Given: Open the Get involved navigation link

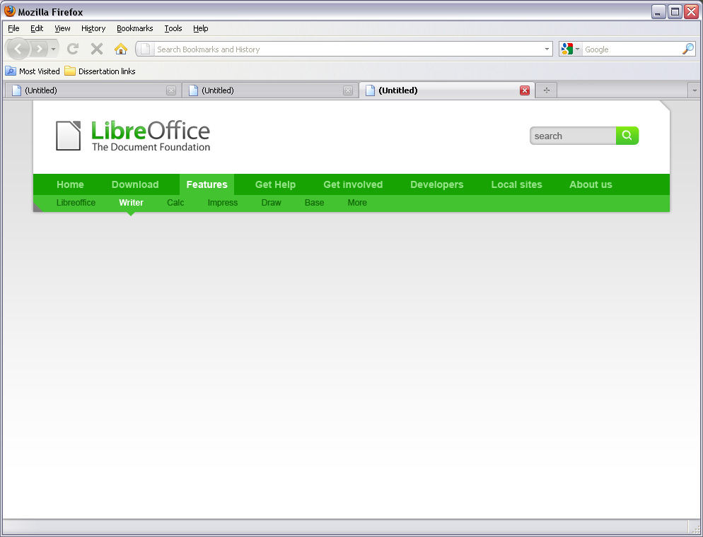Looking at the screenshot, I should [353, 184].
